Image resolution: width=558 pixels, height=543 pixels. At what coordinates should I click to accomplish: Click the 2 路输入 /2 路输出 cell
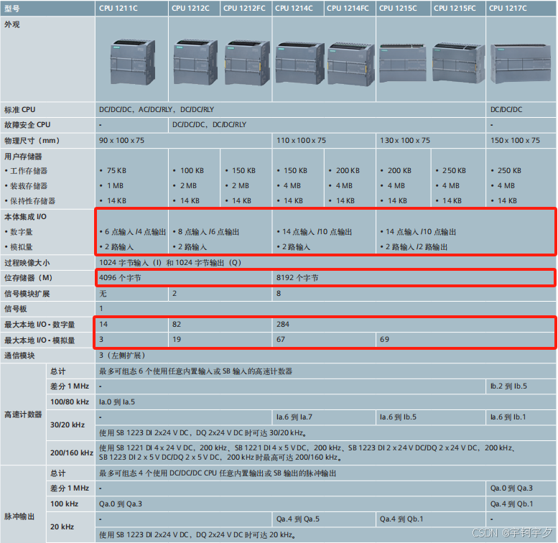coord(417,247)
